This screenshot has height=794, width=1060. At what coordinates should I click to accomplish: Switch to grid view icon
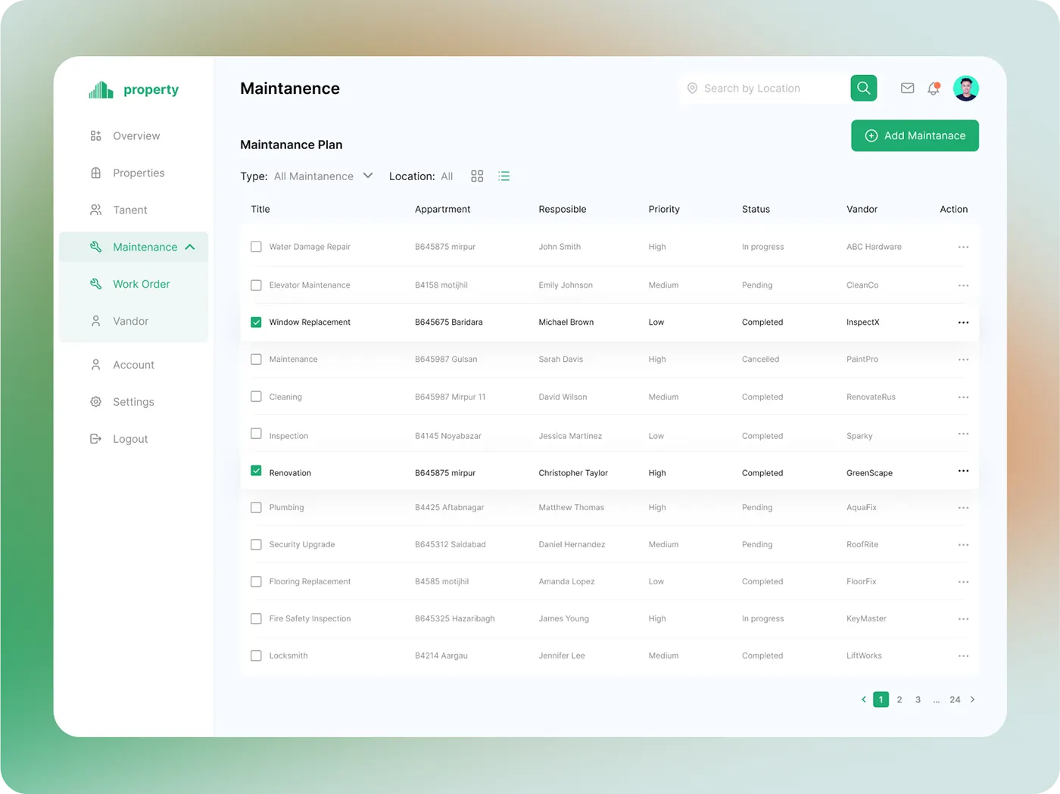pyautogui.click(x=477, y=176)
